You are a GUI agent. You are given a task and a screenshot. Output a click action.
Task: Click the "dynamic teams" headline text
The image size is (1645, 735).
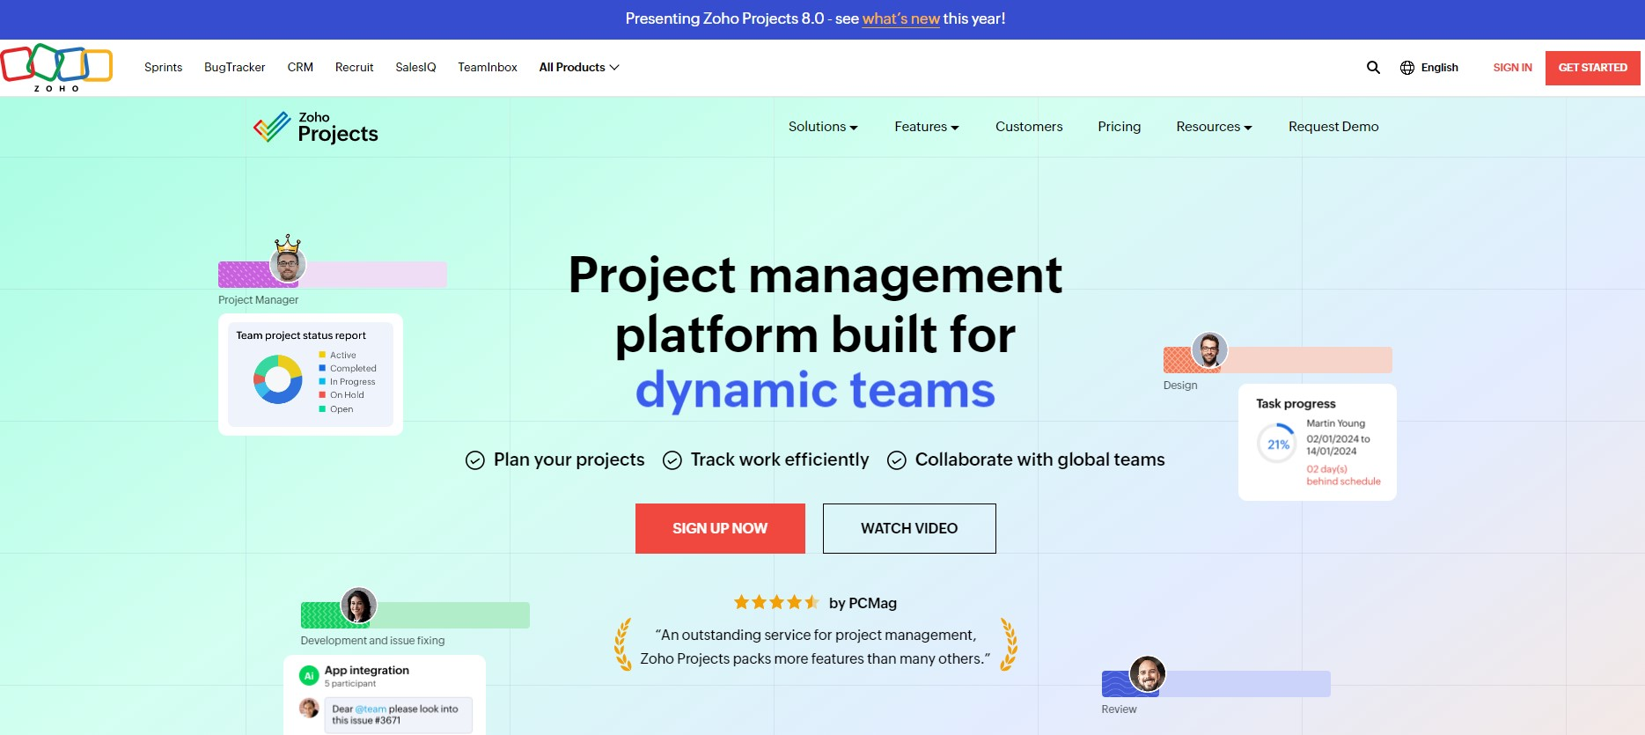pos(815,390)
